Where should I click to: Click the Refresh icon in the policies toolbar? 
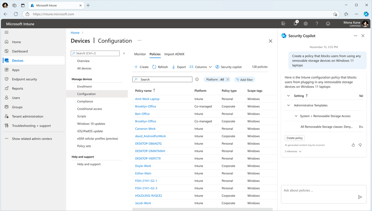154,67
